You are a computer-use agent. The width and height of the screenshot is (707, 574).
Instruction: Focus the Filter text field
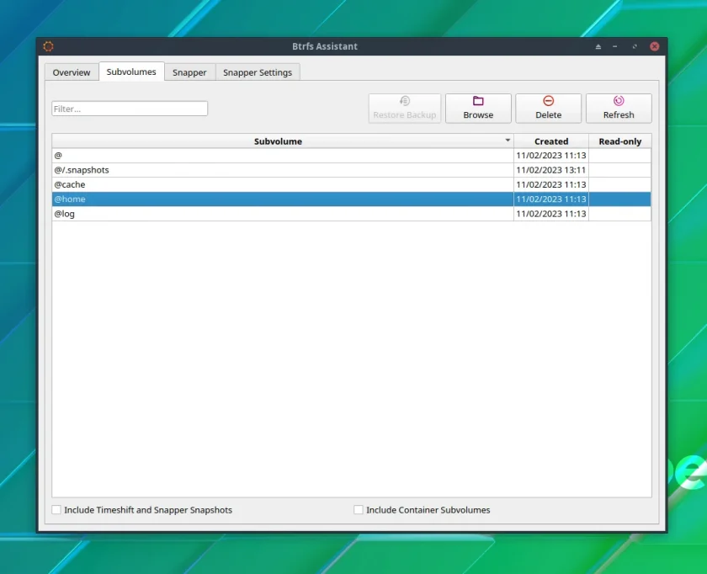(130, 109)
